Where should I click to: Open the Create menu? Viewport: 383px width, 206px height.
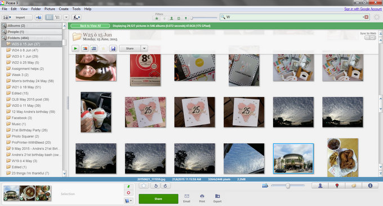tap(64, 9)
